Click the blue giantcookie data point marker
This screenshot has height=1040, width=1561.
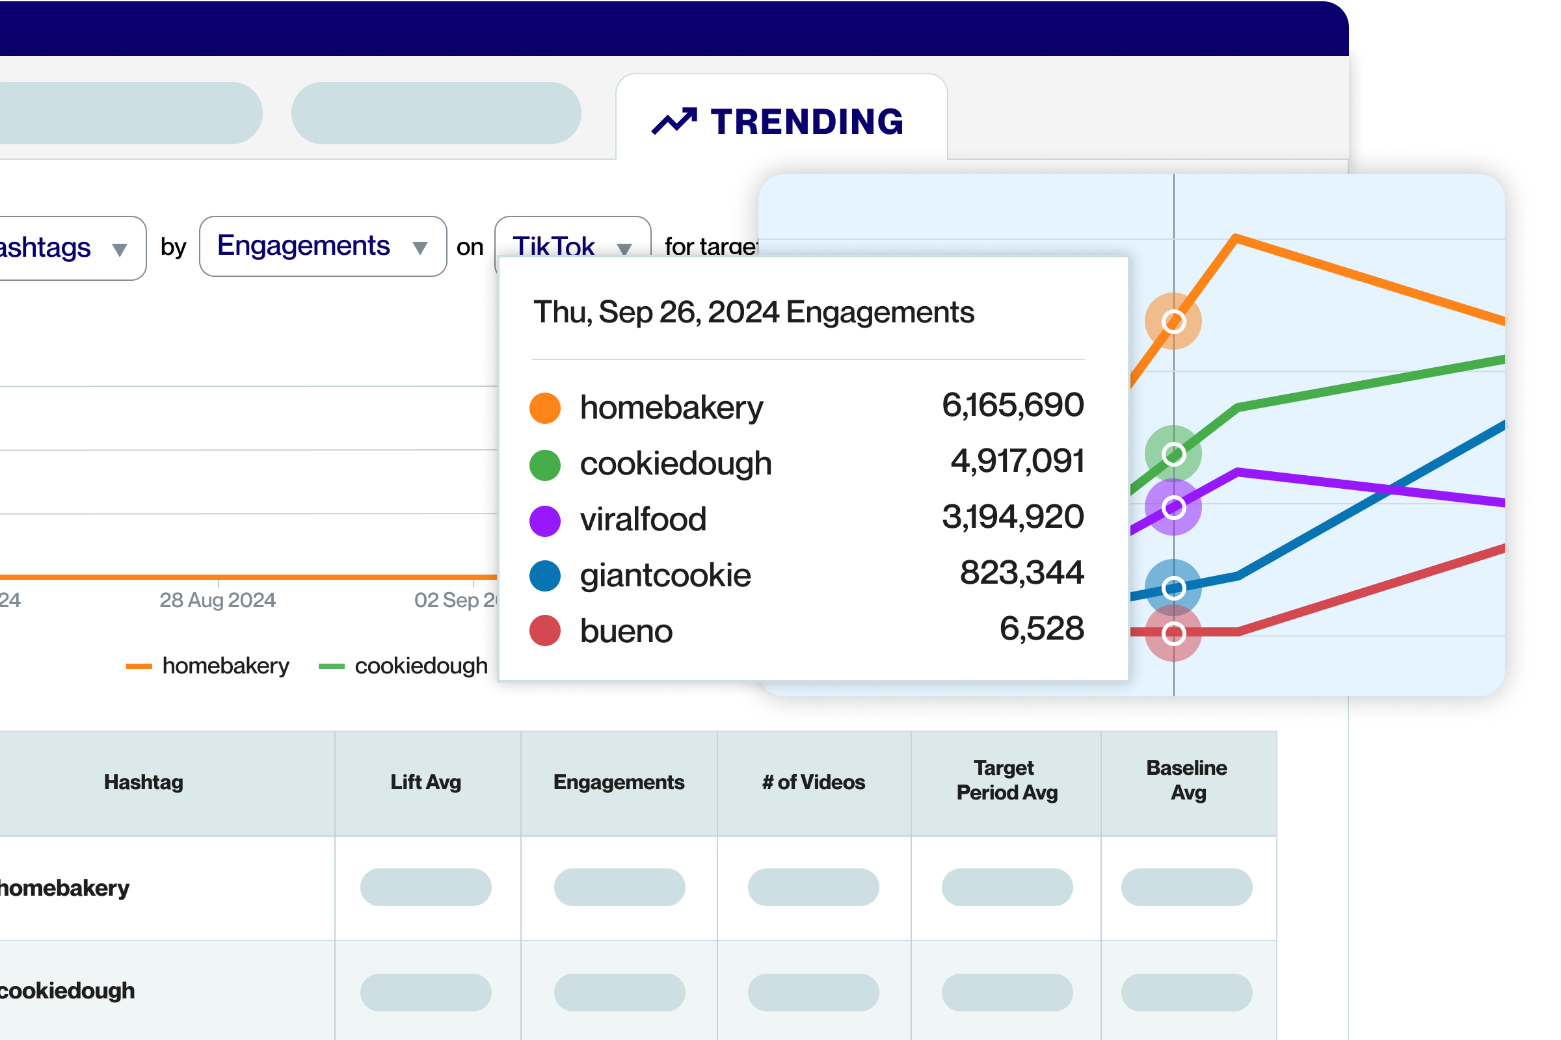point(1173,588)
